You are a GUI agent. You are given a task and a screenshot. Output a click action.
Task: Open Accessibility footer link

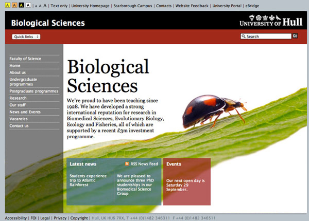click(x=16, y=218)
